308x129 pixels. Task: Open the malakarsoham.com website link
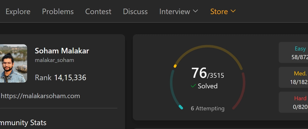40,96
